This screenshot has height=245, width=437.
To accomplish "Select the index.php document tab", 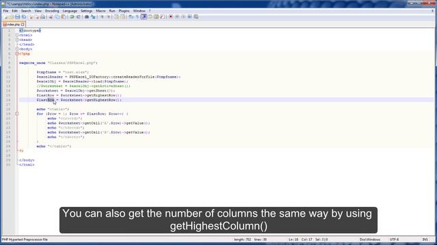I will tap(14, 24).
